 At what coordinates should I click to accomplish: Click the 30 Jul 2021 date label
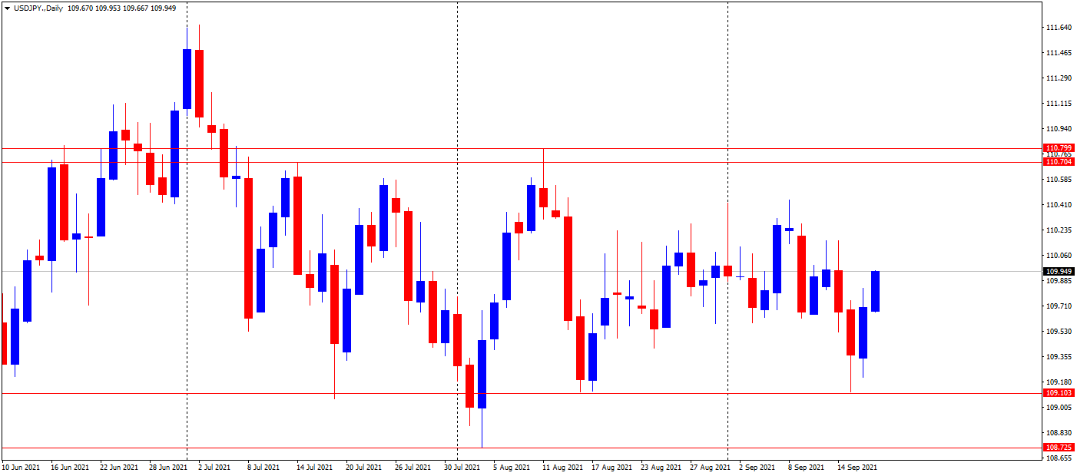point(462,467)
